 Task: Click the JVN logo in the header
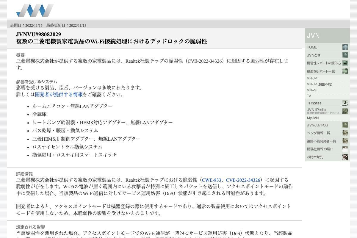pyautogui.click(x=35, y=10)
